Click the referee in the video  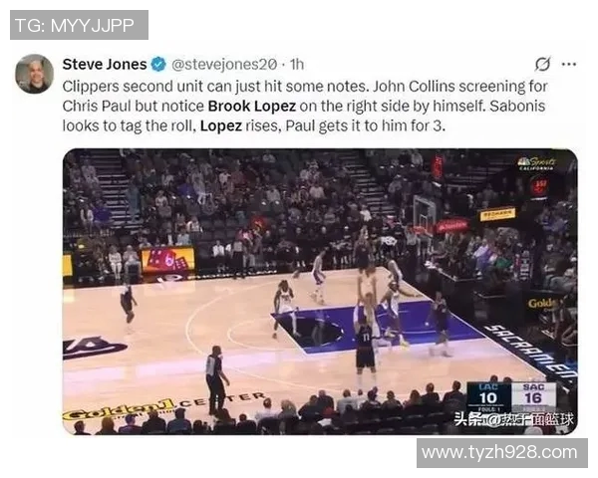pyautogui.click(x=216, y=380)
